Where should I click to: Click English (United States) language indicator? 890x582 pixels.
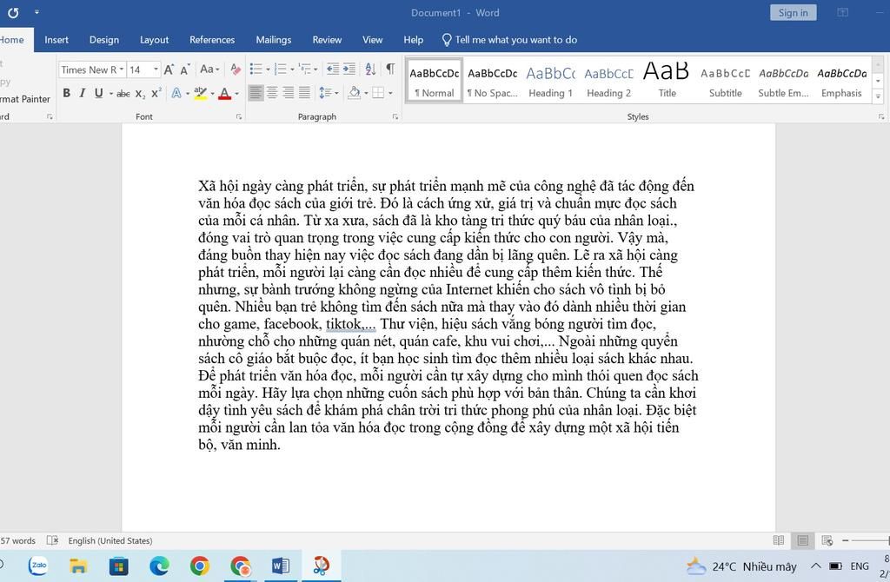110,540
